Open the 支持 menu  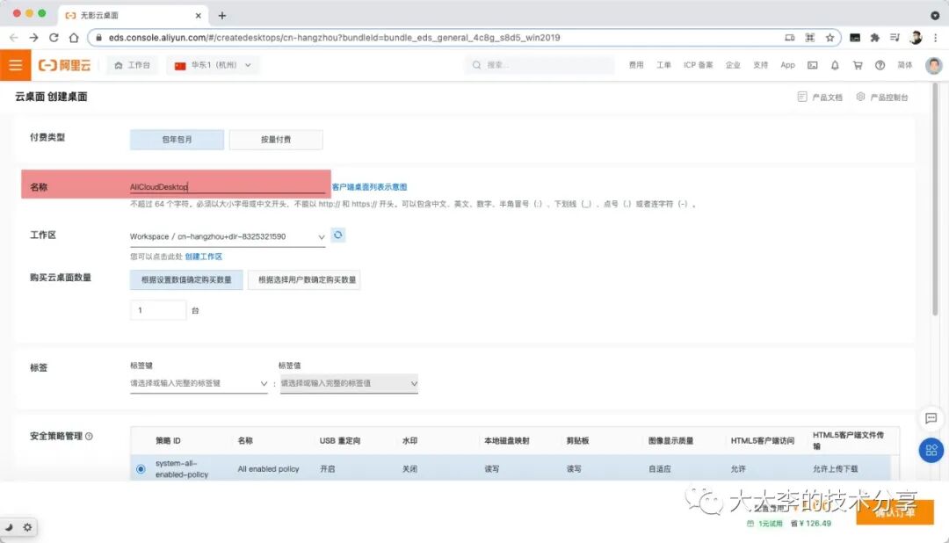(x=760, y=65)
